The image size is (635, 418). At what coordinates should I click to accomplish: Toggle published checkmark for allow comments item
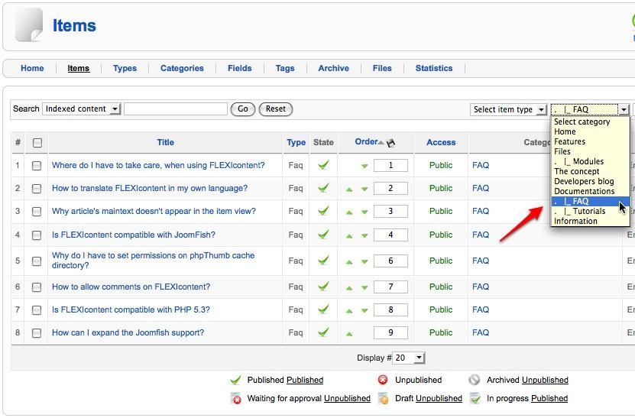click(323, 287)
